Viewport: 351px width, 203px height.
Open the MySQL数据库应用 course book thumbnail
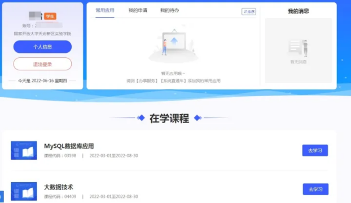coord(24,150)
